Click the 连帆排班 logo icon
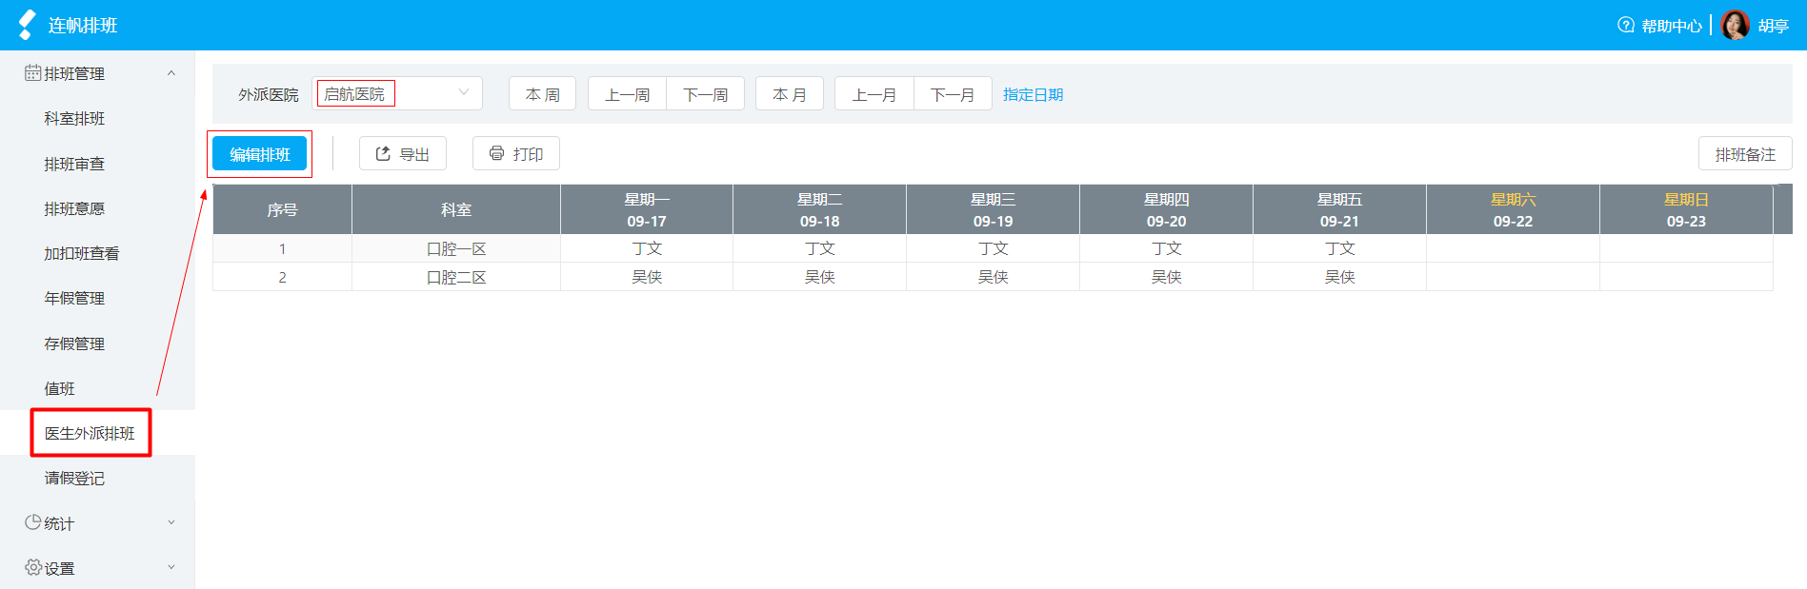1807x589 pixels. click(x=27, y=25)
